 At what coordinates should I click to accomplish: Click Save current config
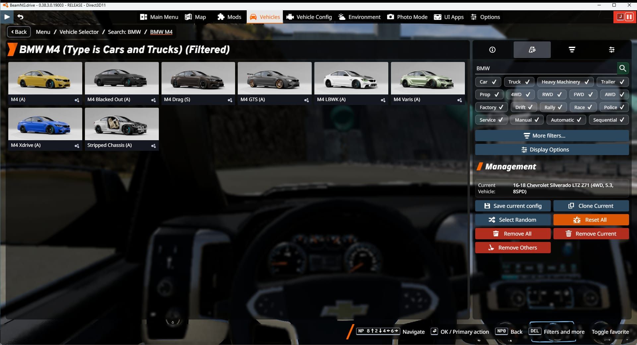[x=513, y=205]
